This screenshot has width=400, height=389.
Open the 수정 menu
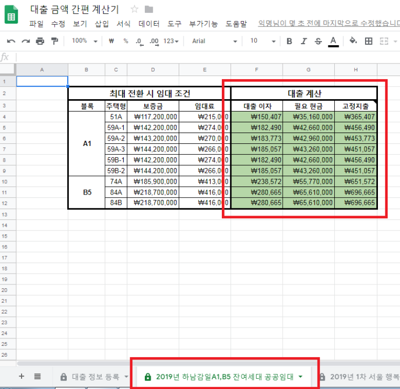(58, 24)
